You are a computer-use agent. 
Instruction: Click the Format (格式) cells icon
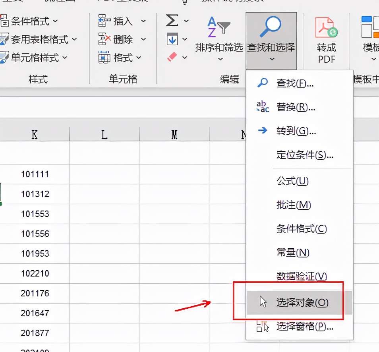[x=104, y=58]
